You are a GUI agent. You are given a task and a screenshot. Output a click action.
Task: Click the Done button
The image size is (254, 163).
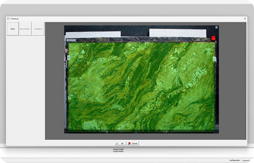(13, 29)
